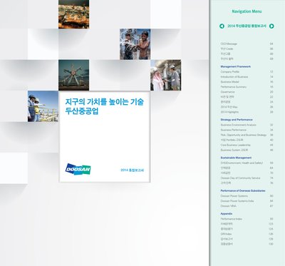Select the wind turbine photo tile
The image size is (285, 266).
pyautogui.click(x=73, y=75)
